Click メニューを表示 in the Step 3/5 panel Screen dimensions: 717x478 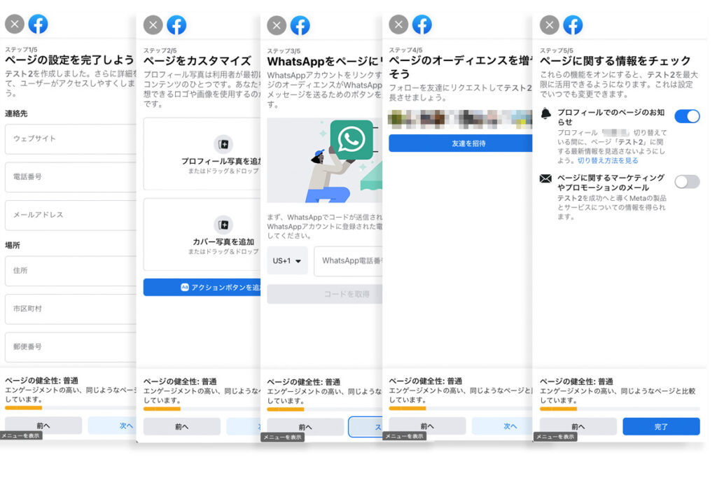pos(283,438)
